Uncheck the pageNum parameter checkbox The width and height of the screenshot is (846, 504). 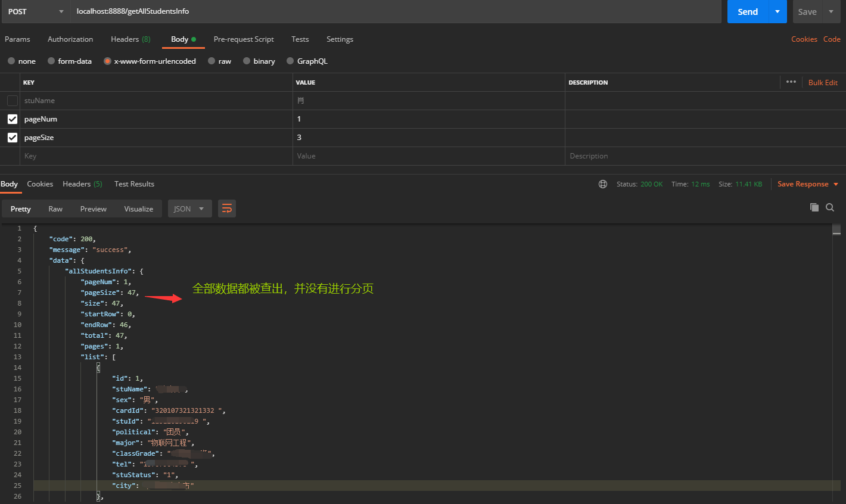tap(13, 119)
